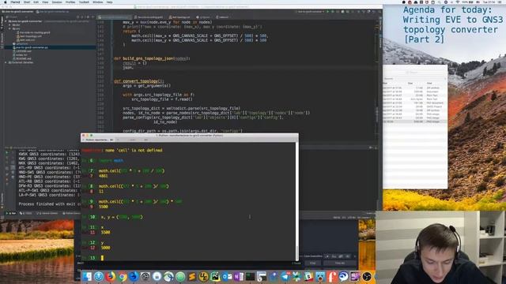The height and width of the screenshot is (284, 506).
Task: Click the def convert_topology line in editor
Action: pyautogui.click(x=139, y=81)
